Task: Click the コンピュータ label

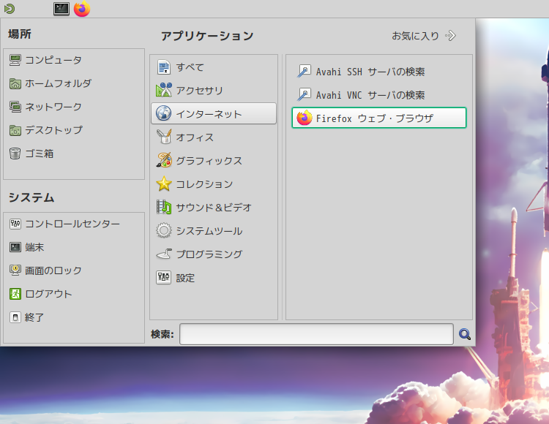Action: (x=53, y=60)
